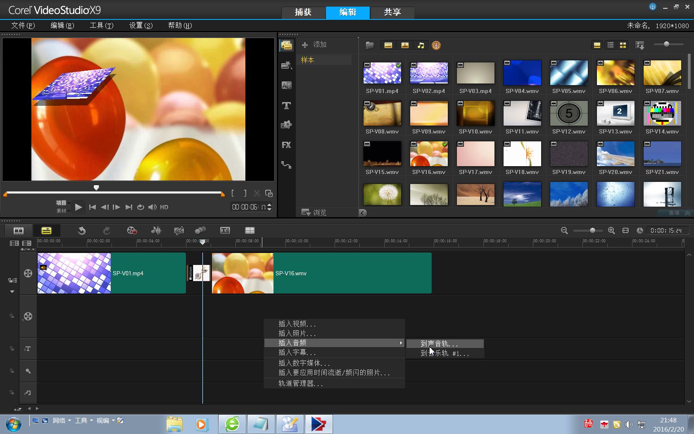This screenshot has width=694, height=434.
Task: Toggle repeat playback
Action: (x=140, y=207)
